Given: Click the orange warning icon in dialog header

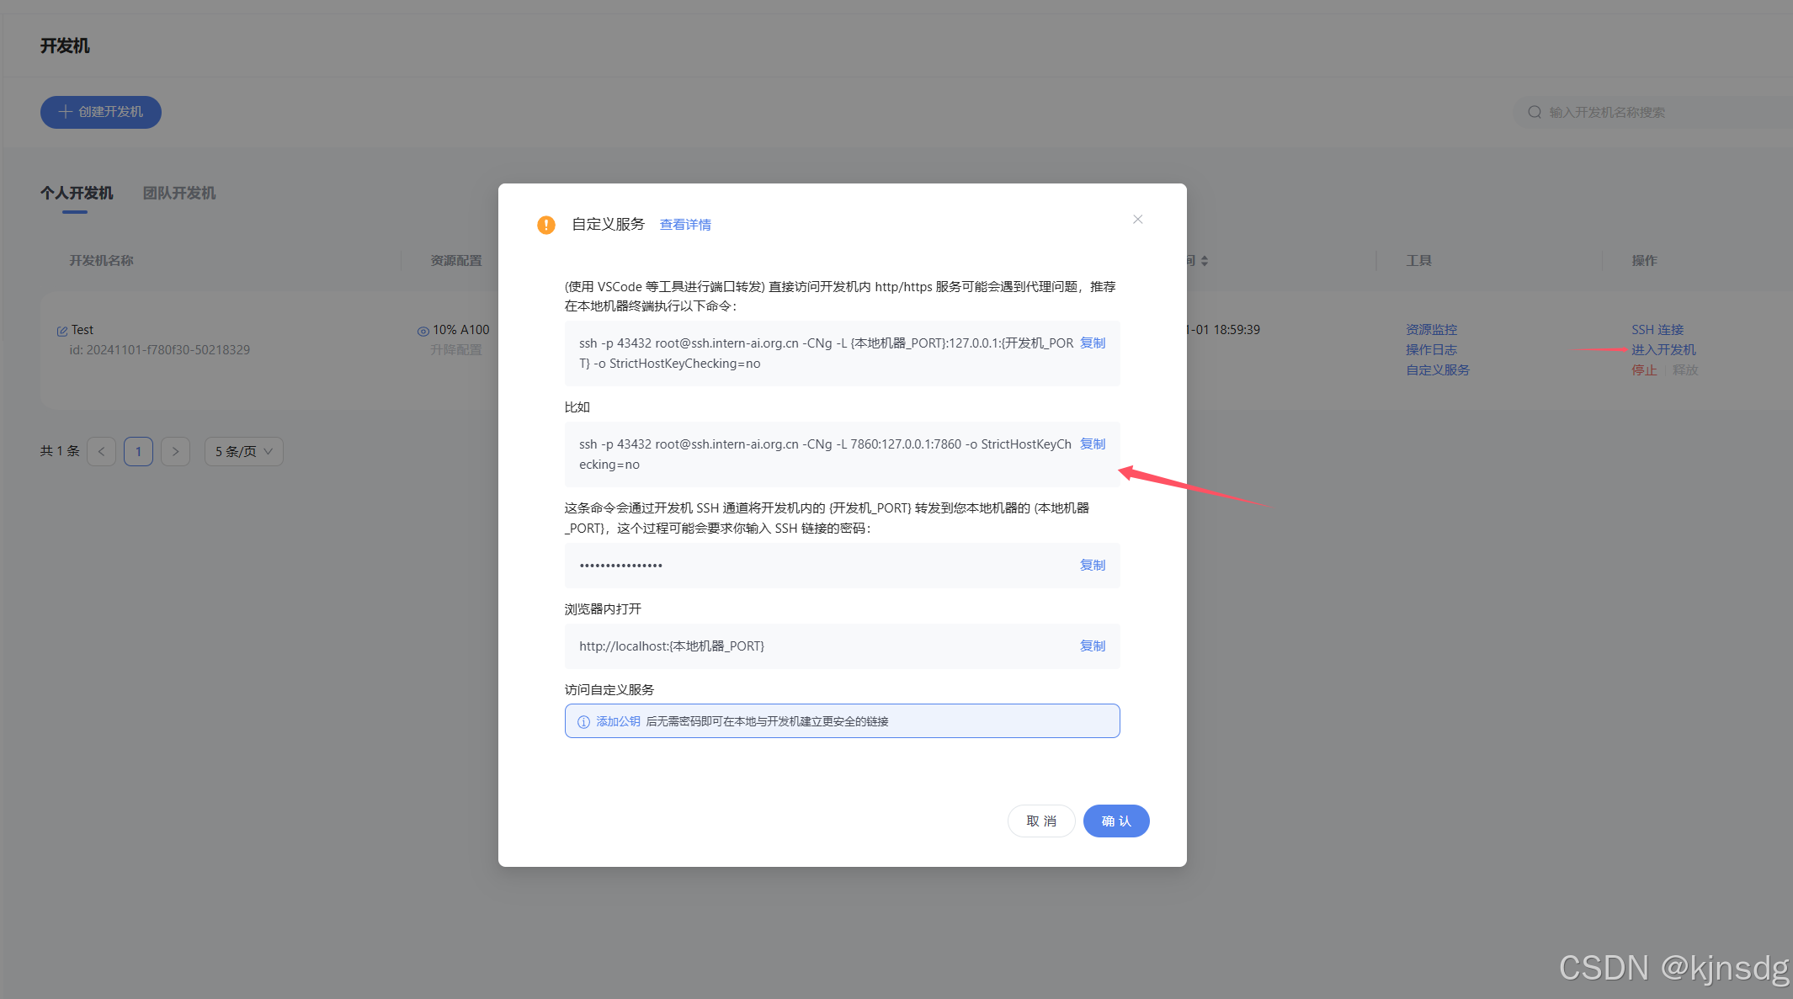Looking at the screenshot, I should [x=545, y=224].
